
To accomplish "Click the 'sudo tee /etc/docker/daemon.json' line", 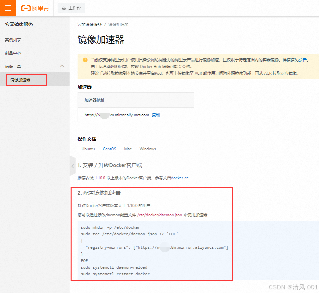I will [x=130, y=234].
